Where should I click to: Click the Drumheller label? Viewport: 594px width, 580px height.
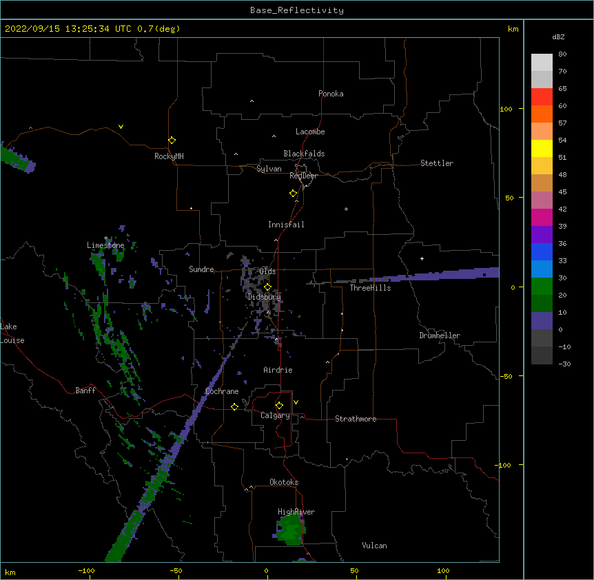click(x=440, y=335)
